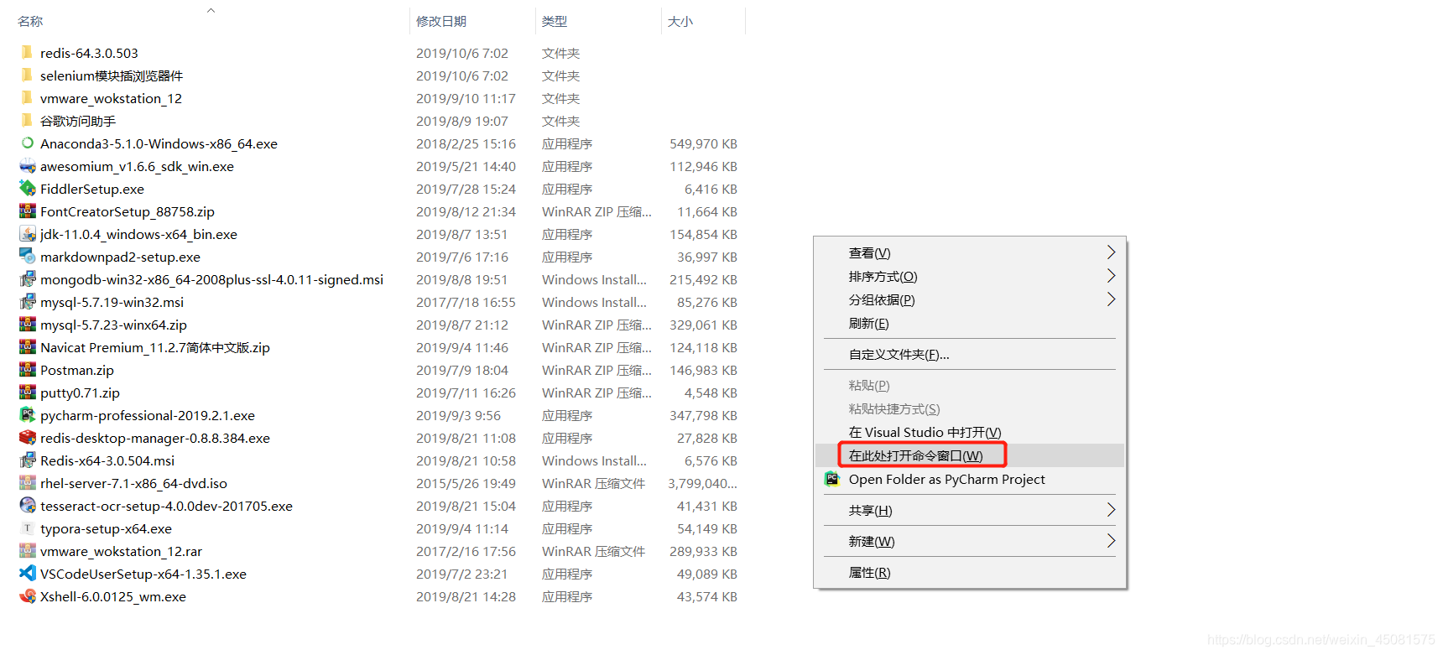Click the VSCodeUserSetup exe icon
Screen dimensions: 1443x655
tap(28, 574)
